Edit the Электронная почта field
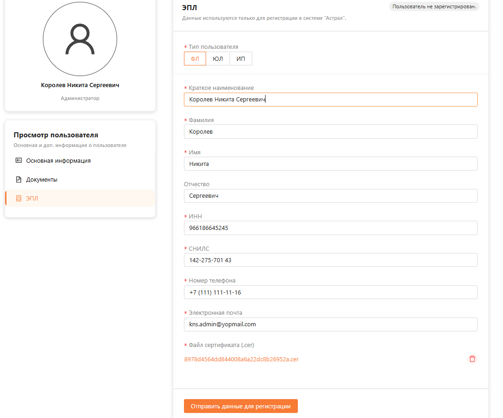This screenshot has height=418, width=503. 330,324
